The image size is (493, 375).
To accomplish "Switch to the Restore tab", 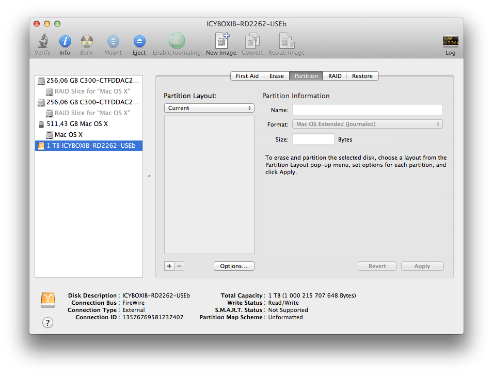I will click(362, 76).
